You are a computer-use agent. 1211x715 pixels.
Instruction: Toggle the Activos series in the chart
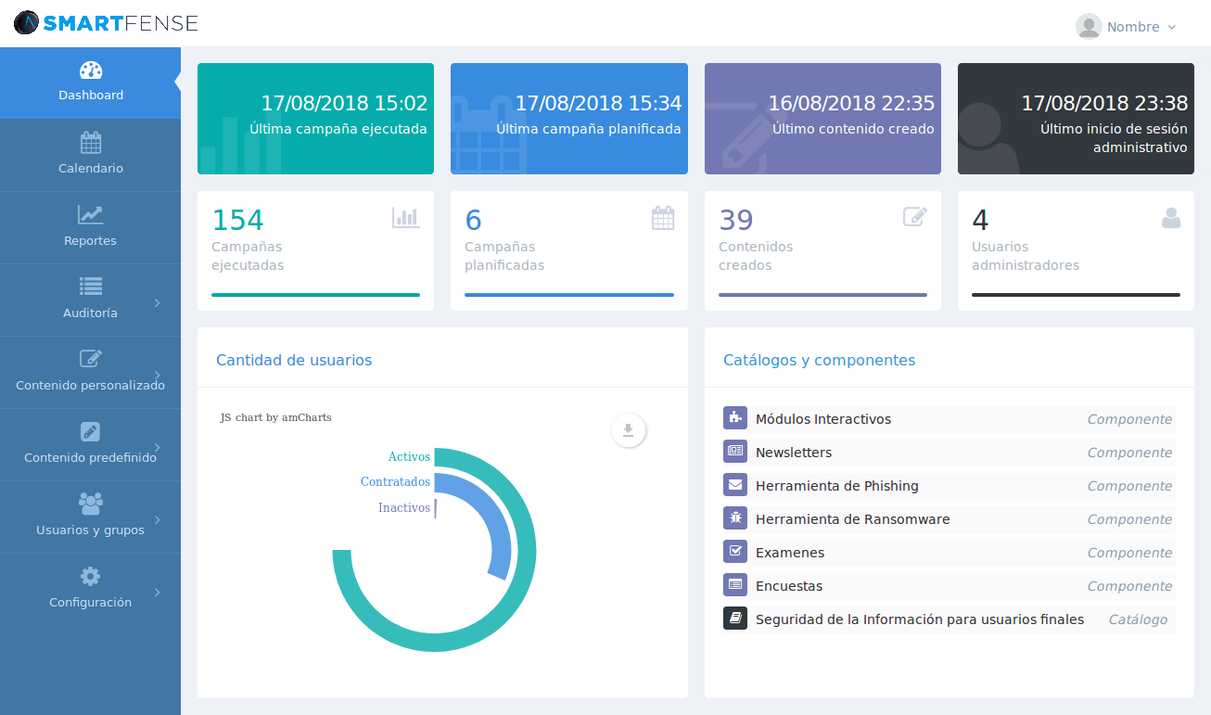pos(408,456)
